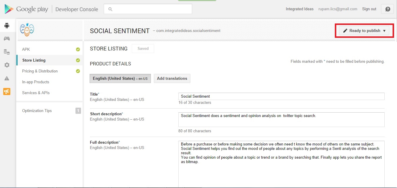Click '80 of 80 characters' counter text
The width and height of the screenshot is (397, 188).
pyautogui.click(x=195, y=131)
